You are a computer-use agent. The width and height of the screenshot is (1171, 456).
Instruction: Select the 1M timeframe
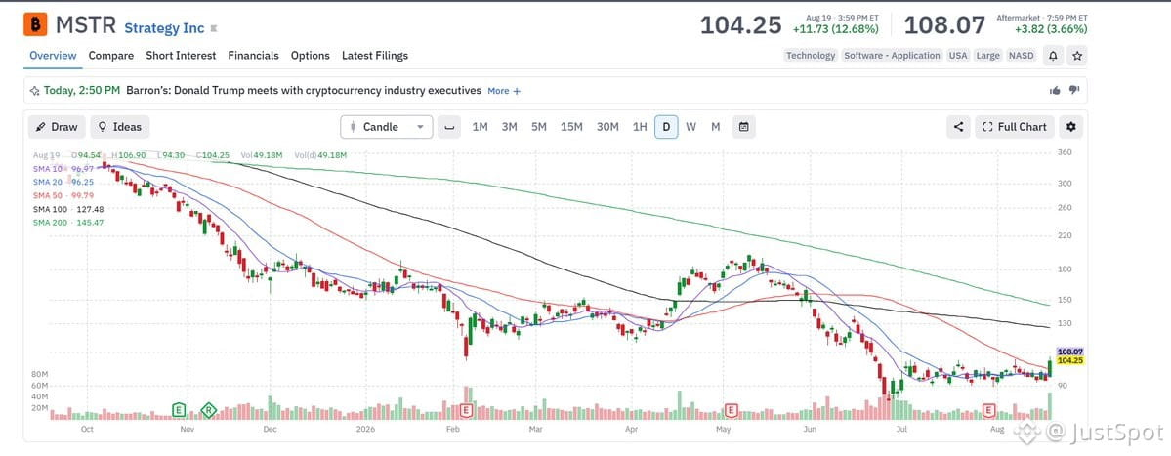[481, 127]
